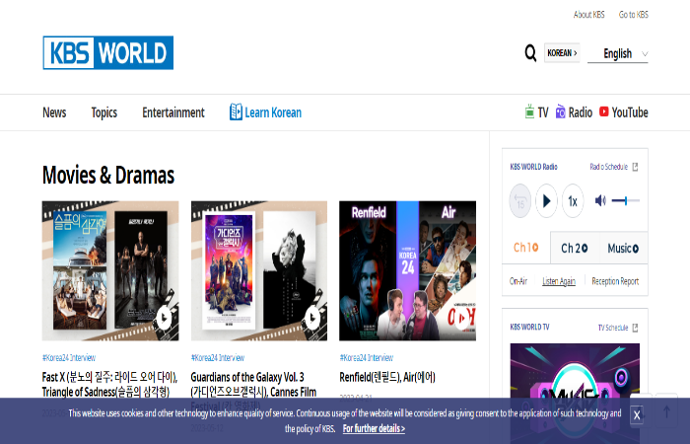Click the Learn Korean book icon
The image size is (690, 444).
[236, 111]
